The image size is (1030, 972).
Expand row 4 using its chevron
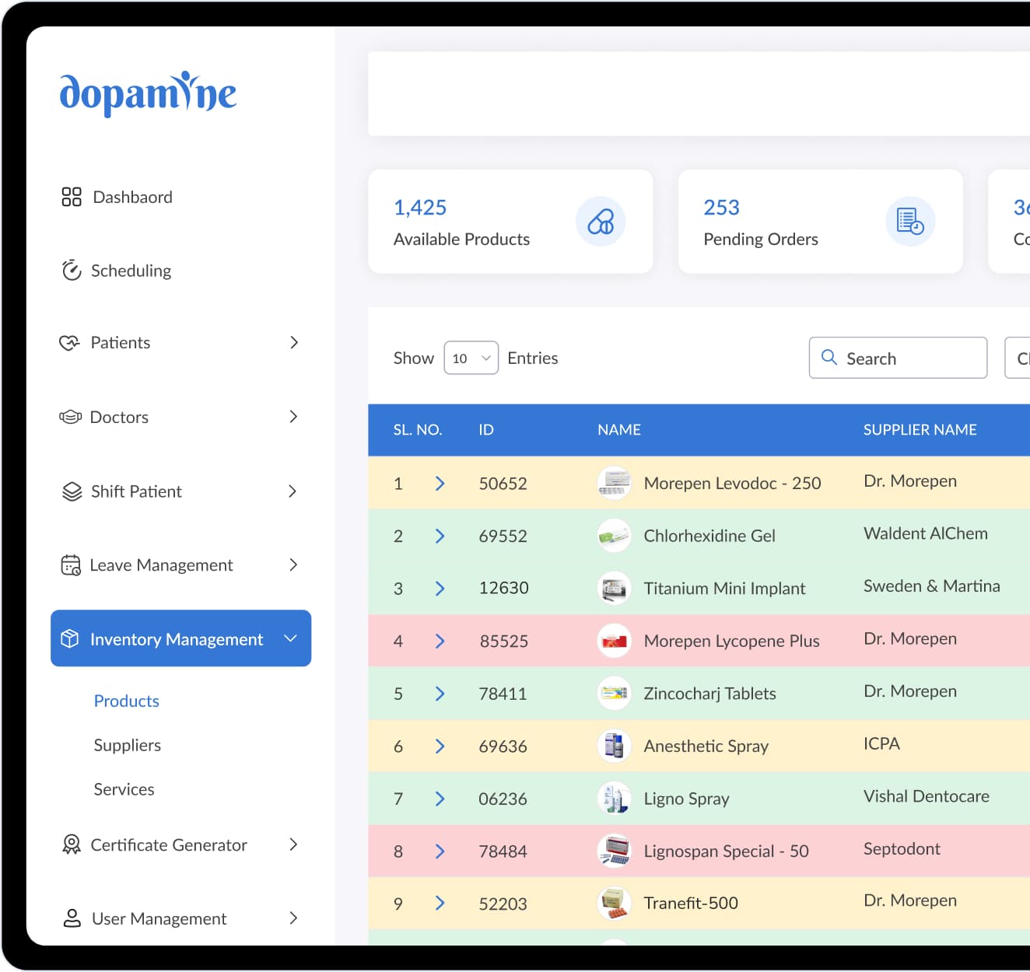(440, 641)
